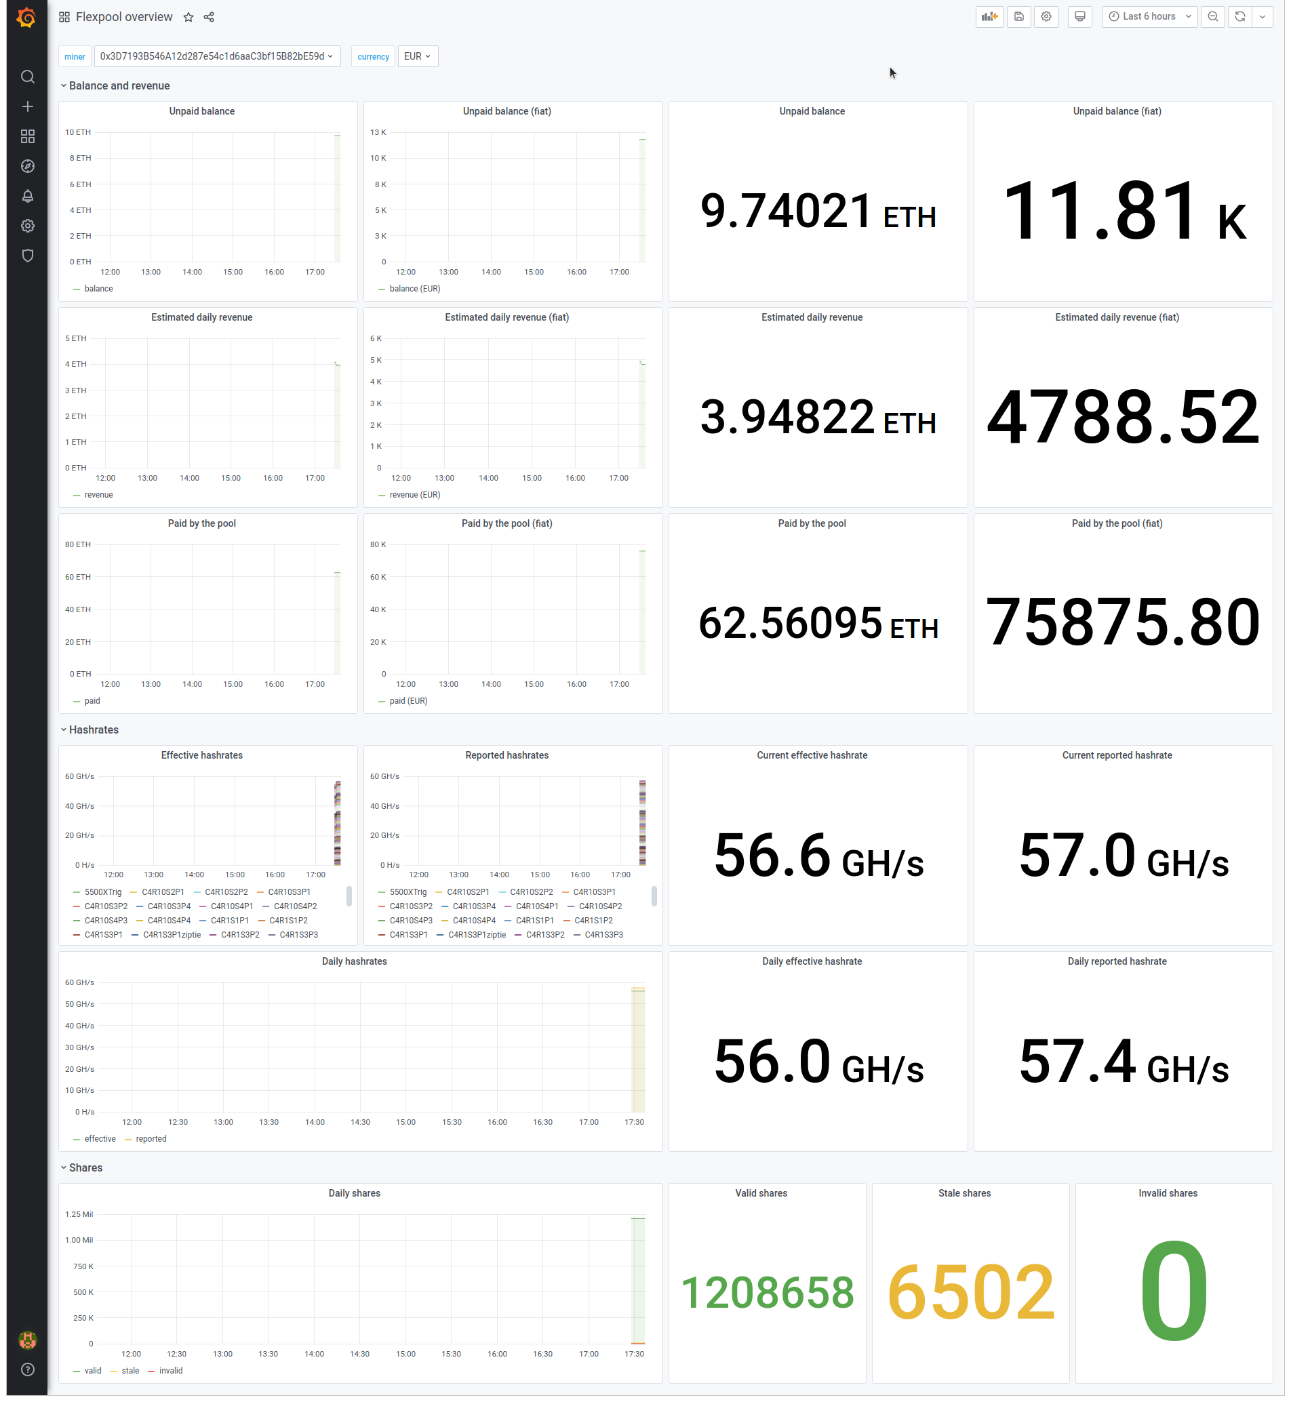The height and width of the screenshot is (1402, 1291).
Task: Open the Alerting bell icon
Action: click(28, 197)
